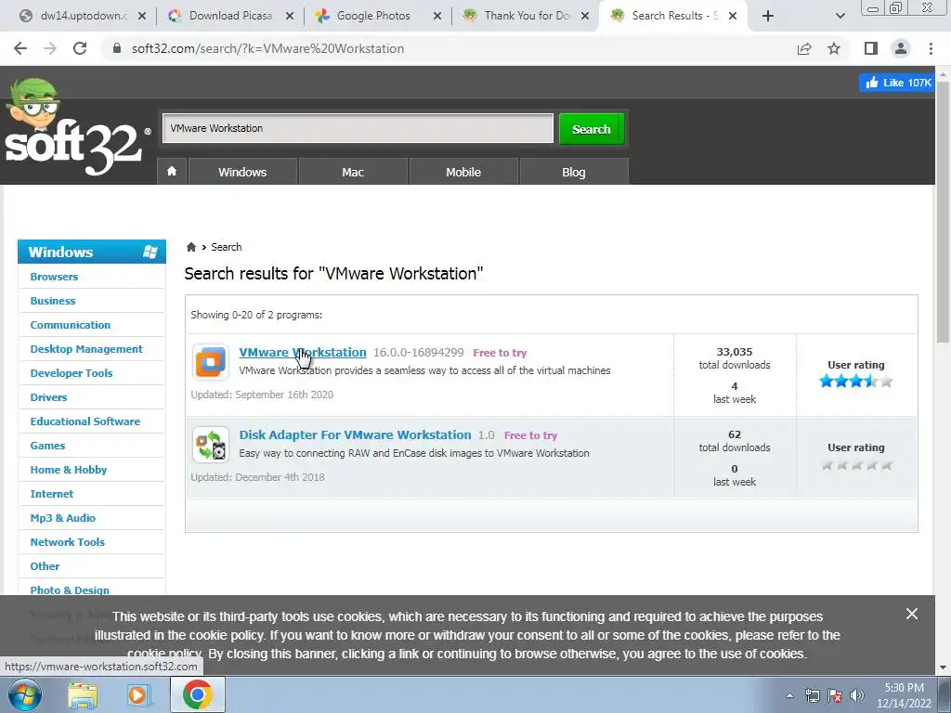
Task: Click the VMware Workstation search field
Action: click(x=358, y=128)
